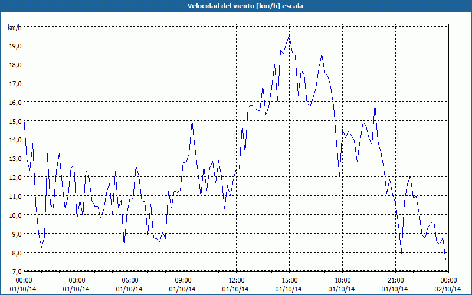Click the '02/10/14' date label
The image size is (472, 295).
(448, 289)
